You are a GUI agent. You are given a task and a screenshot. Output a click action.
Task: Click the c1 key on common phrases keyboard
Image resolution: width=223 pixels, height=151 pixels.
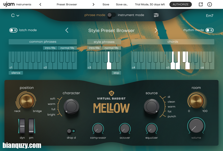11,66
